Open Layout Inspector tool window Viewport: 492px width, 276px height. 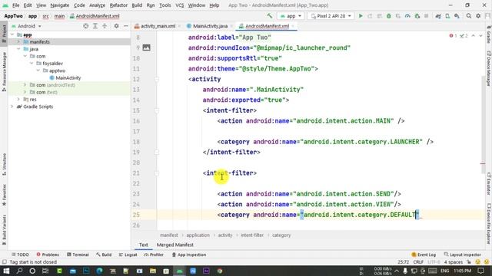pyautogui.click(x=462, y=255)
